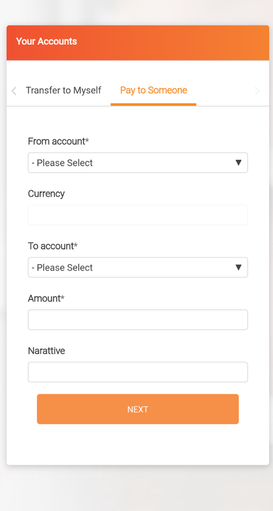Viewport: 273px width, 511px height.
Task: Click the Narattive field label
Action: (46, 351)
